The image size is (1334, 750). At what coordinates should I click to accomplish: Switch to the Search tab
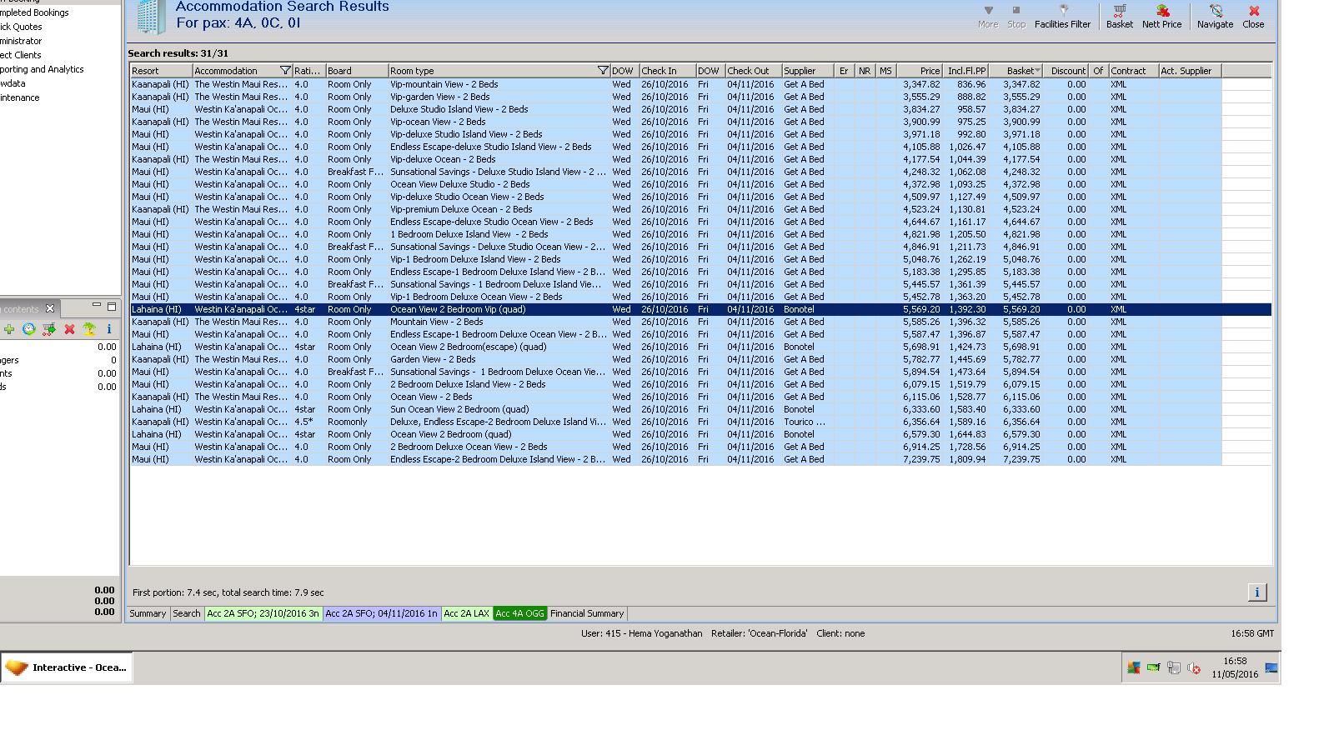[187, 613]
